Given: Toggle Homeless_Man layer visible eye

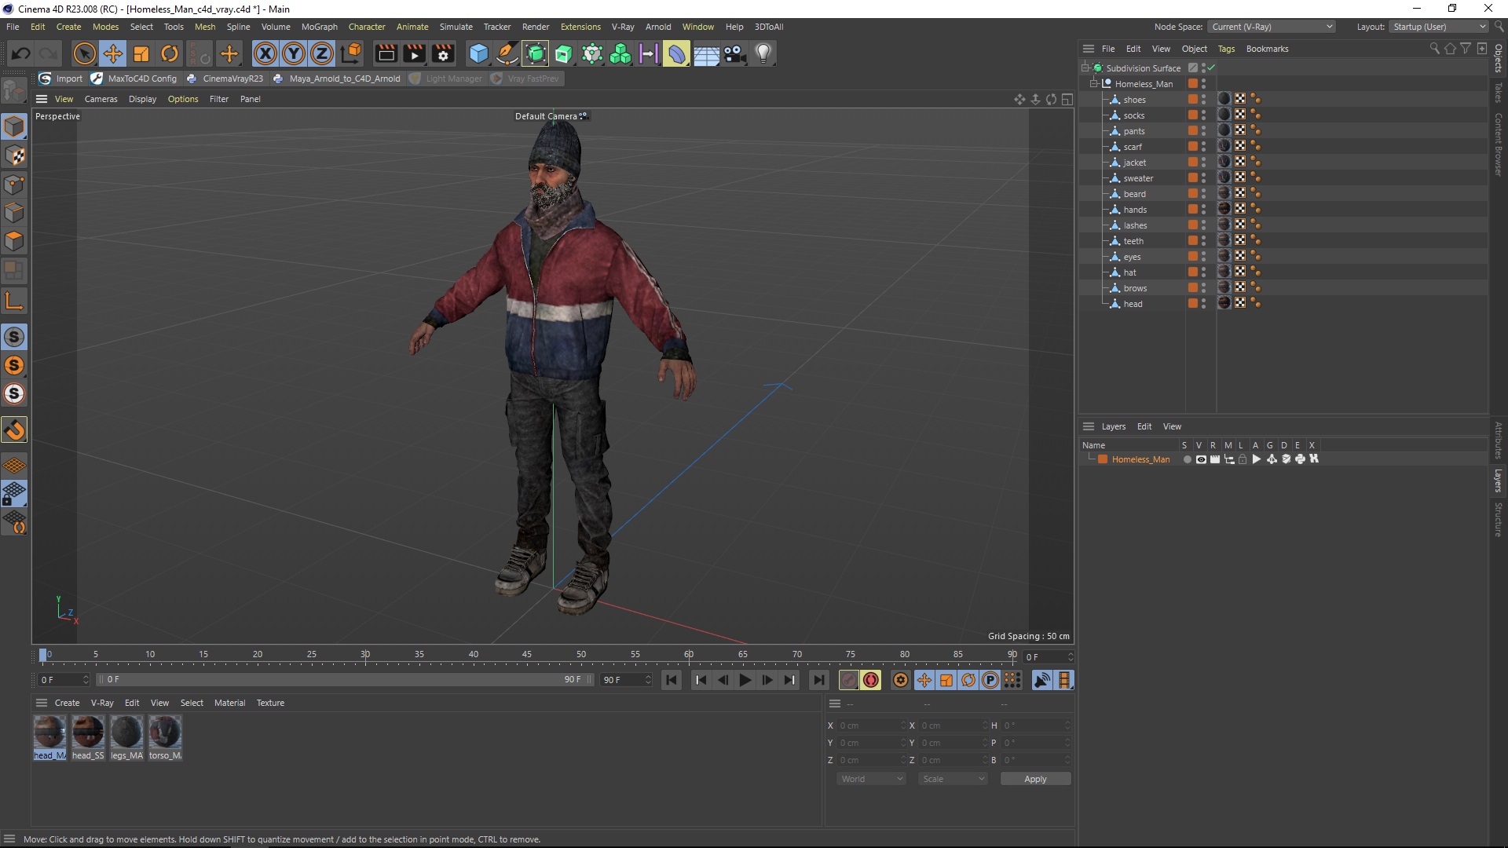Looking at the screenshot, I should pyautogui.click(x=1201, y=459).
